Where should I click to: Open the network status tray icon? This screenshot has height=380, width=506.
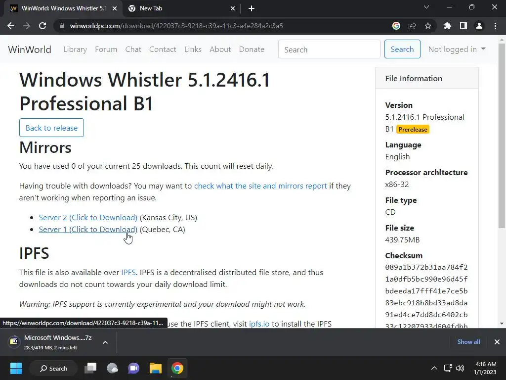coord(448,368)
